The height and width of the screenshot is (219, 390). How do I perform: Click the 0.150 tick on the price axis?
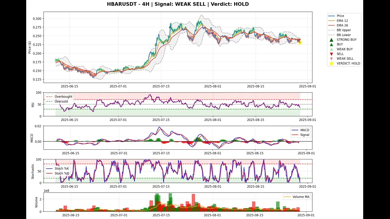point(37,71)
